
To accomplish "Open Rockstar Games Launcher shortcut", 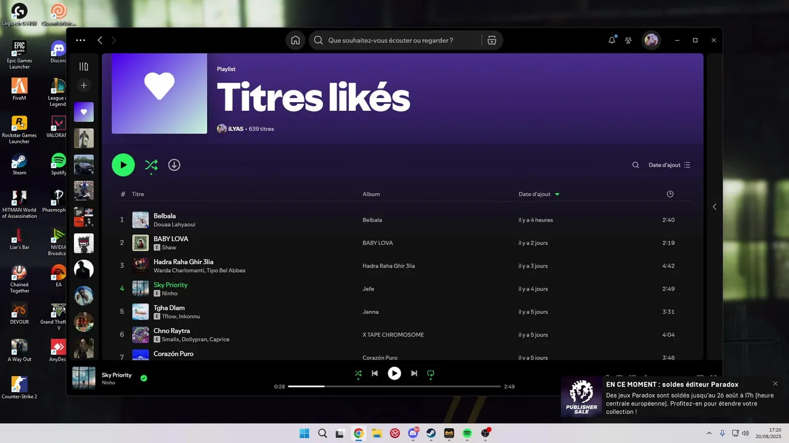I will (19, 130).
